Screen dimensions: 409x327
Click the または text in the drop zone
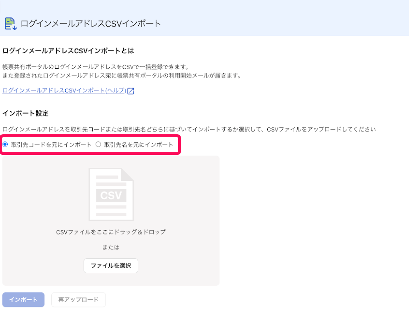[x=111, y=247]
